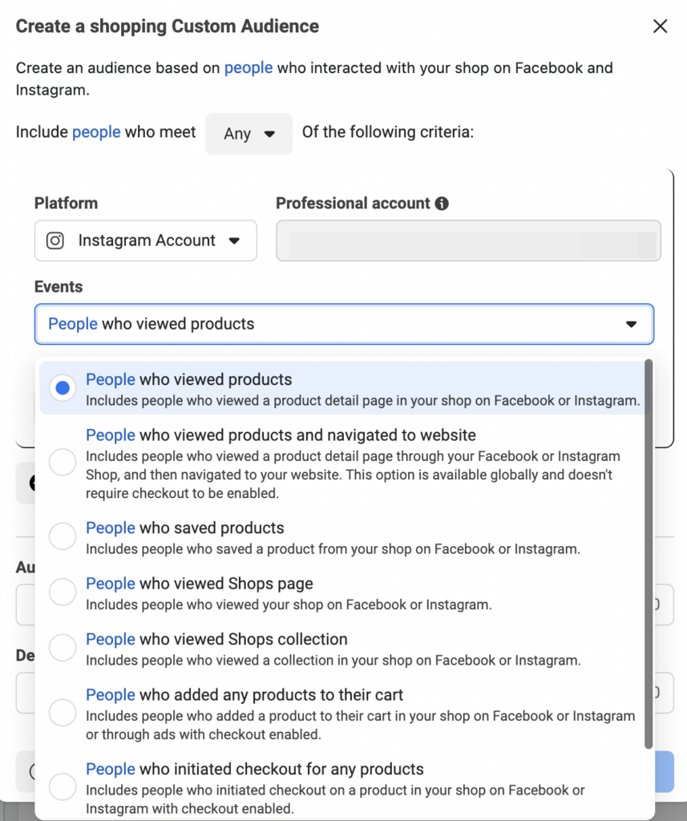Click People link in Shops collection option

pyautogui.click(x=111, y=640)
